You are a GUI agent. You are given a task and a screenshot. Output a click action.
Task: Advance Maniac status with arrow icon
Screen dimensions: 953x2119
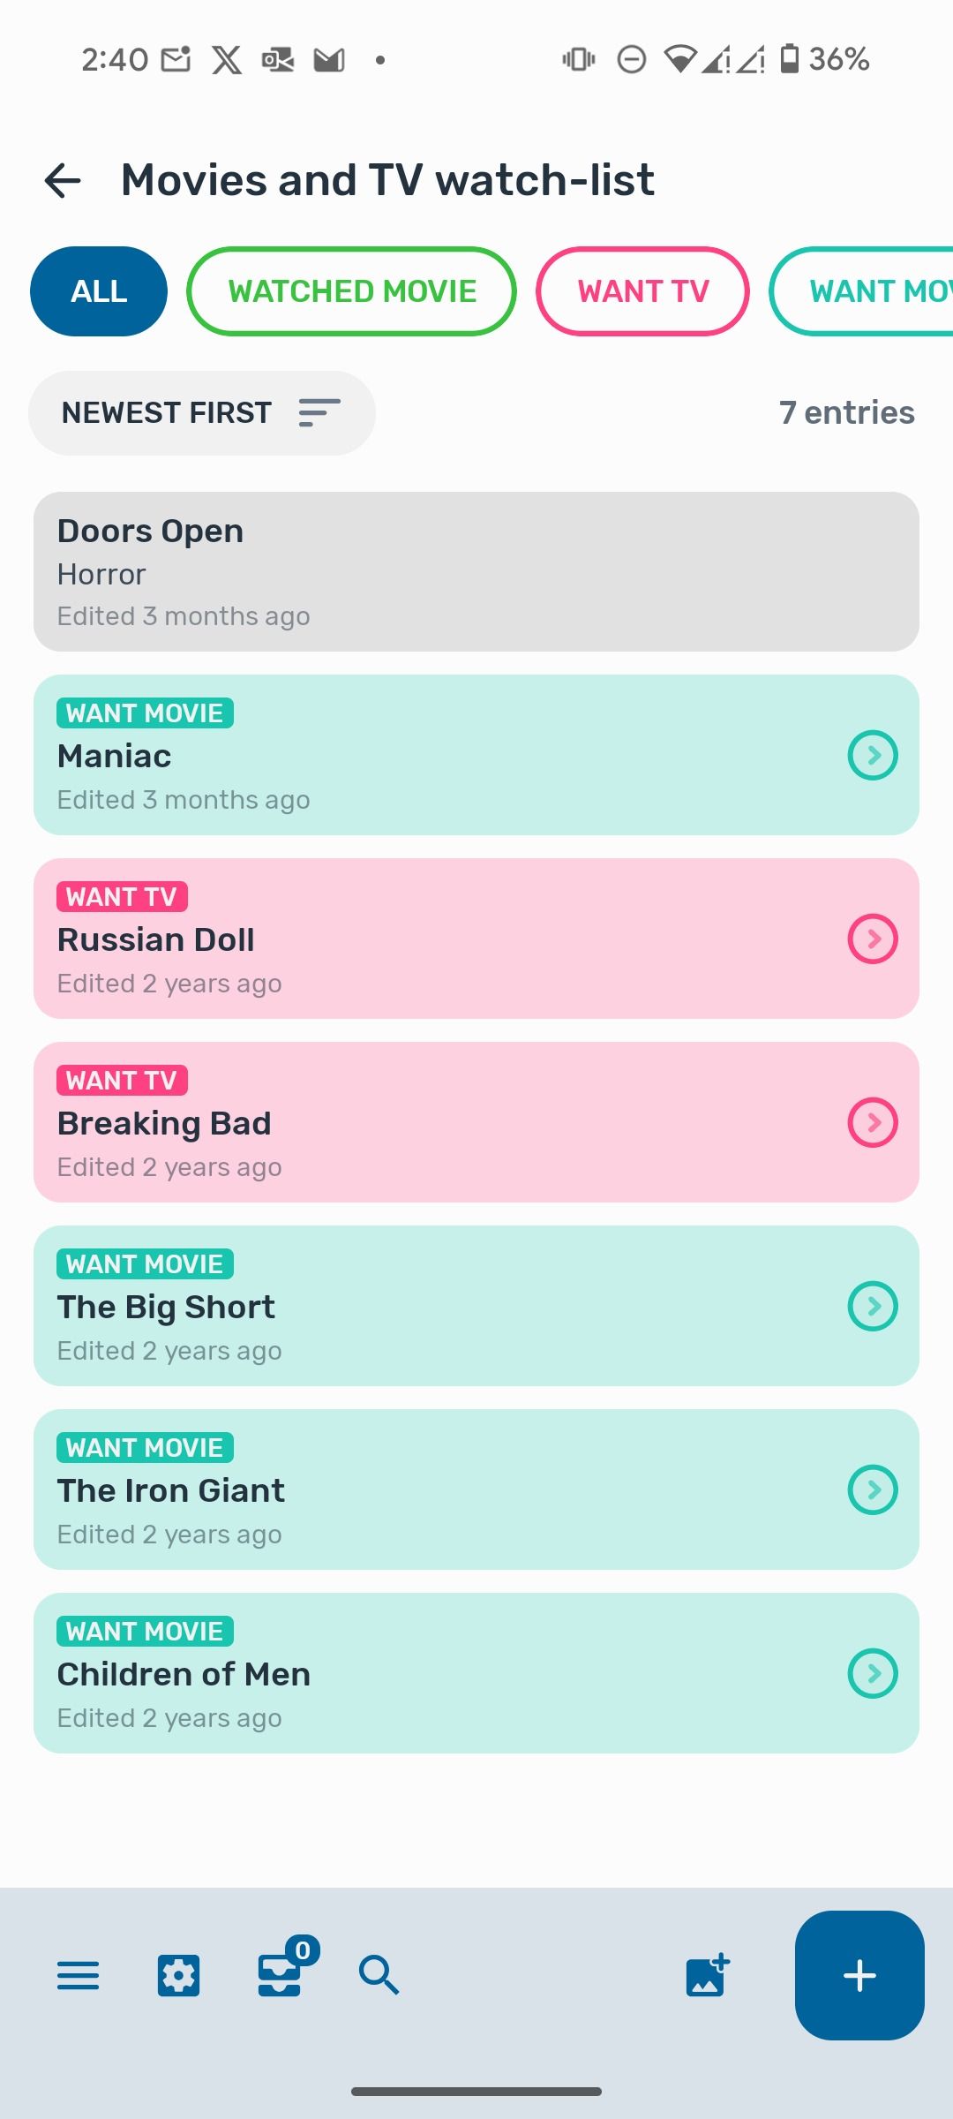click(x=873, y=755)
